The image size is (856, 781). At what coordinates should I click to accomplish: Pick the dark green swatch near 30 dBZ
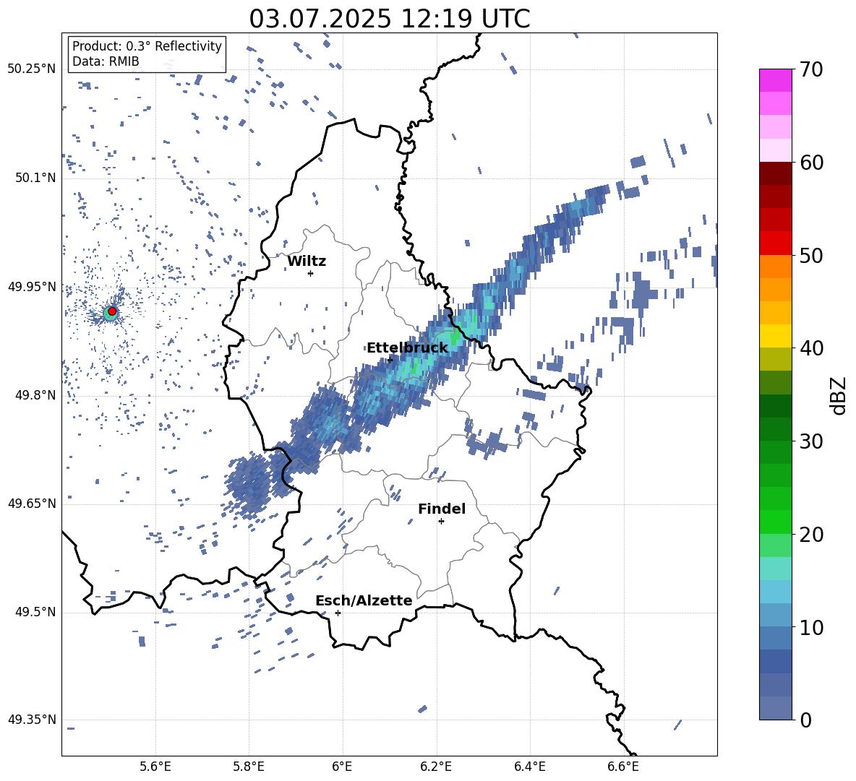coord(775,428)
